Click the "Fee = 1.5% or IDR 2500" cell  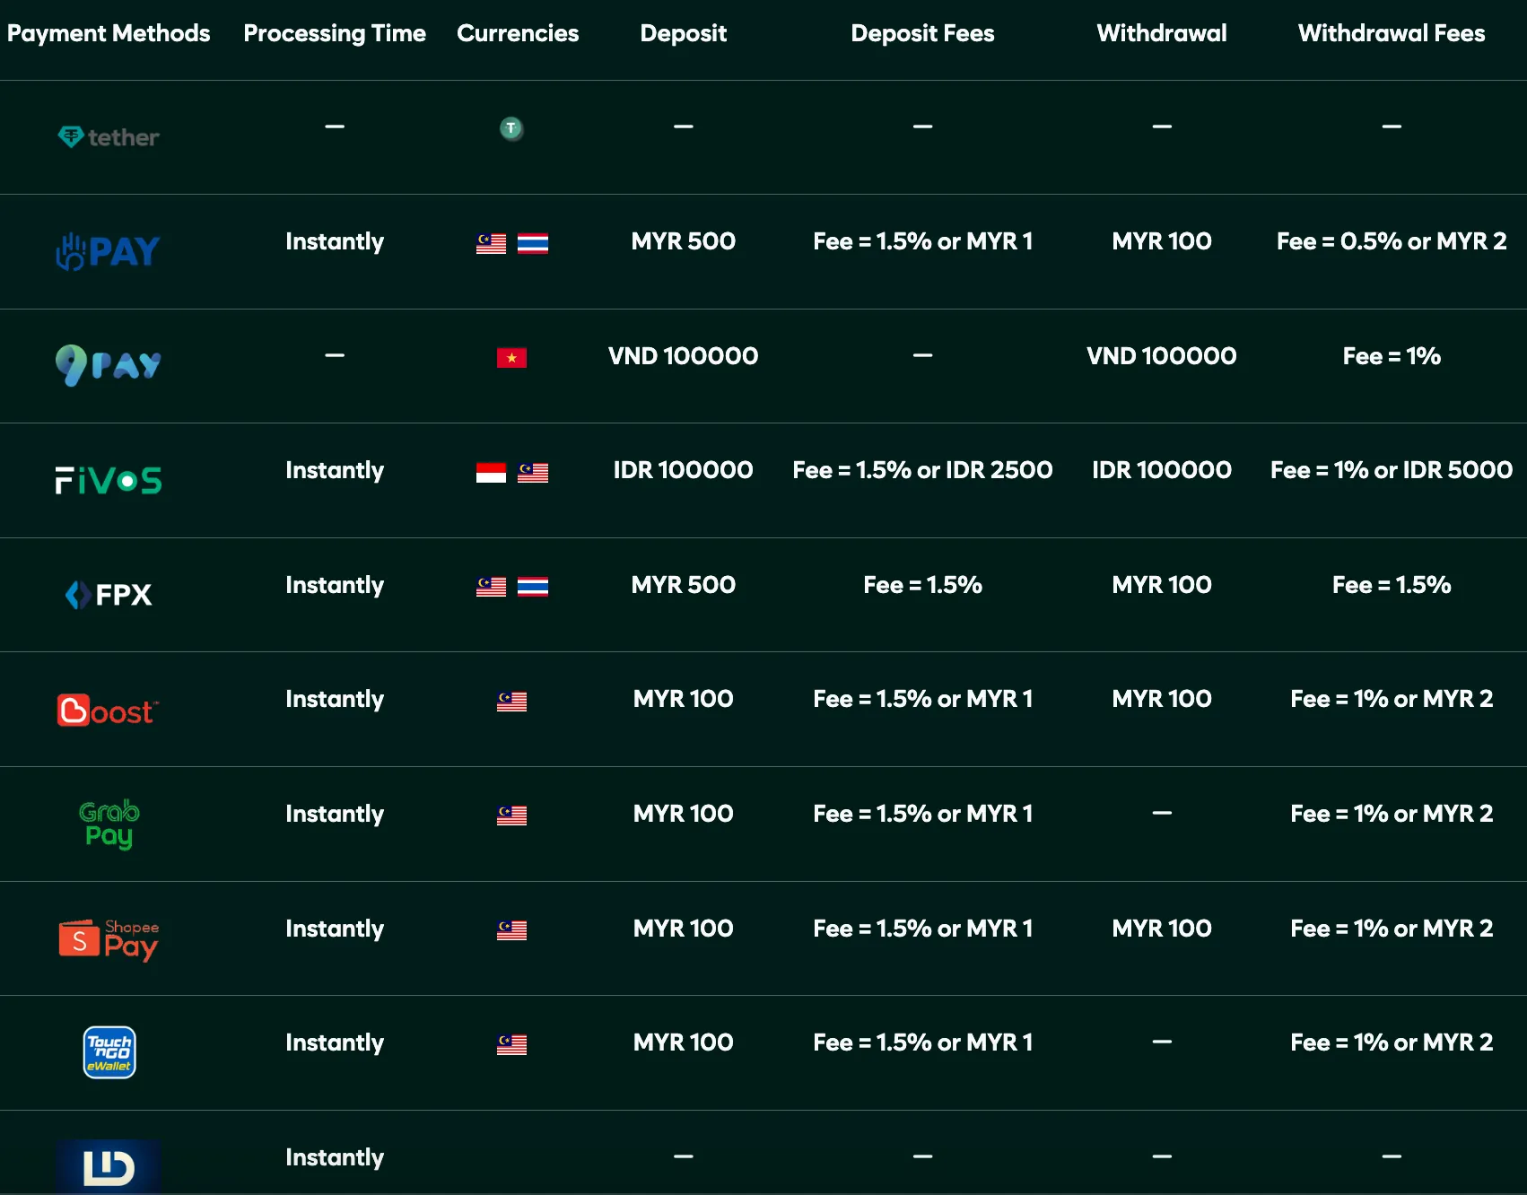click(x=922, y=470)
